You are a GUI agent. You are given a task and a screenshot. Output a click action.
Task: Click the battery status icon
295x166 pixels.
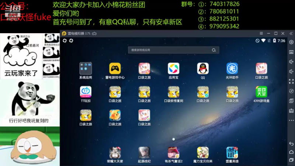click(274, 41)
